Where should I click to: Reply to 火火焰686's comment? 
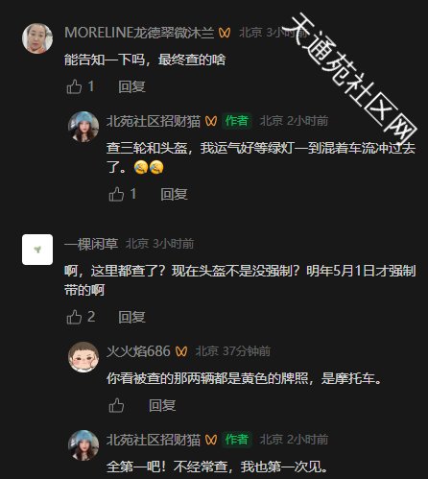pyautogui.click(x=162, y=405)
